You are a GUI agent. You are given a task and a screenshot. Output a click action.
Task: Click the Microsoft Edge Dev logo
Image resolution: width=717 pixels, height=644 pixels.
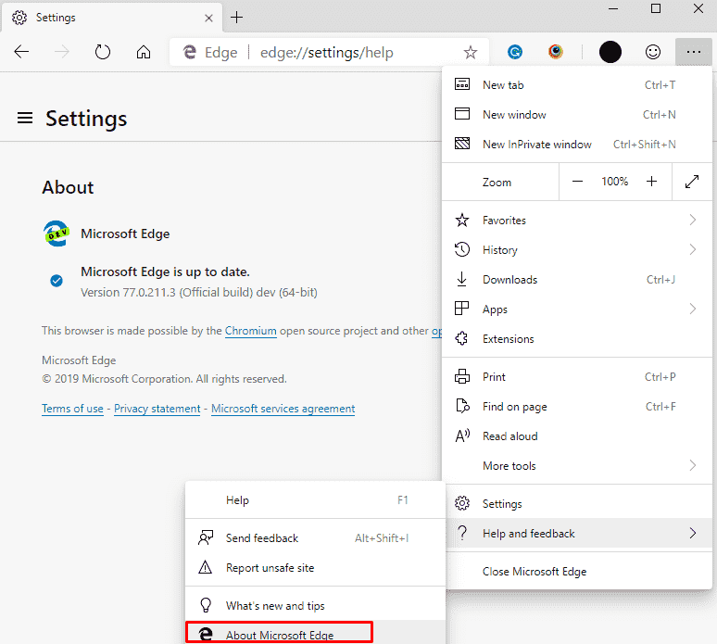click(x=57, y=234)
